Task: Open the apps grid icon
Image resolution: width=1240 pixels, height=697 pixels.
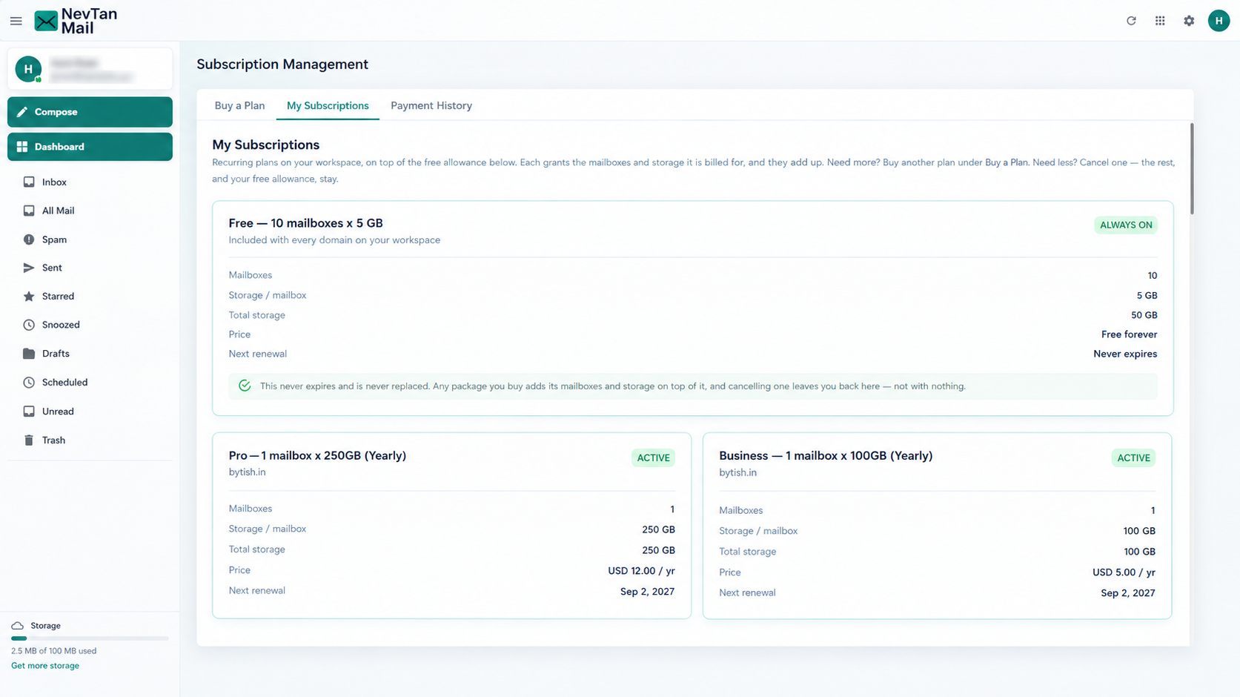Action: click(x=1160, y=21)
